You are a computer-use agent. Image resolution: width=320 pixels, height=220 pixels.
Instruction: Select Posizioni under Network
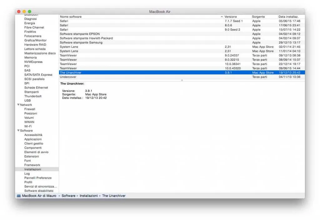[31, 113]
